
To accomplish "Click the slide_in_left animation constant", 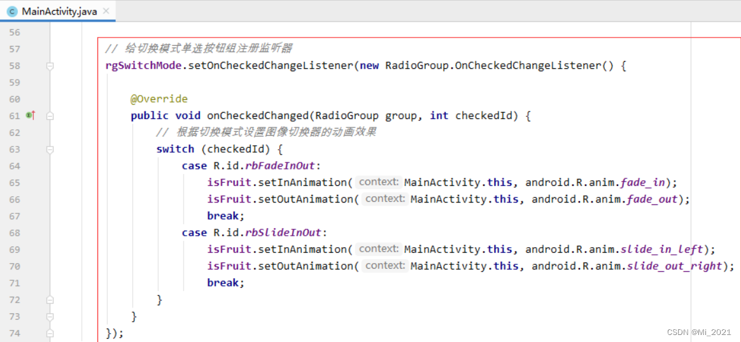I will click(662, 249).
